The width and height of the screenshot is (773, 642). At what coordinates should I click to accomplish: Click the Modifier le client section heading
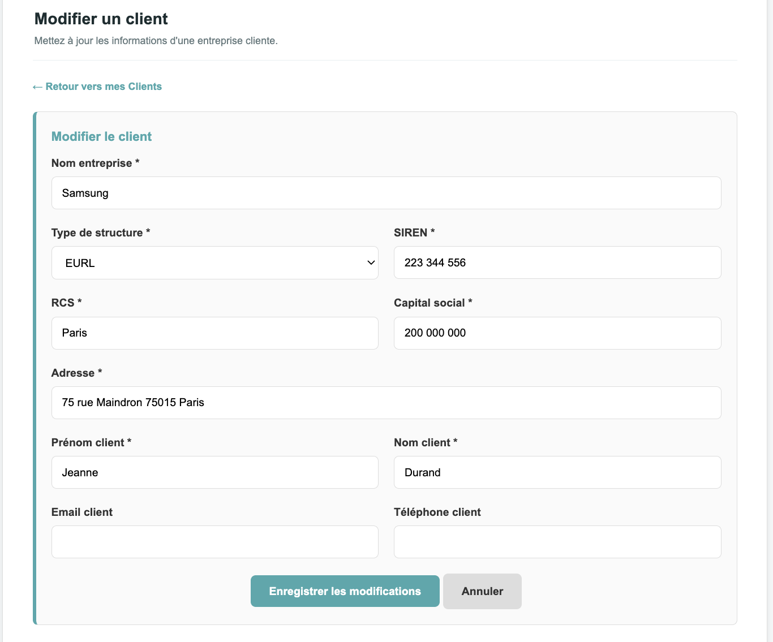[102, 136]
